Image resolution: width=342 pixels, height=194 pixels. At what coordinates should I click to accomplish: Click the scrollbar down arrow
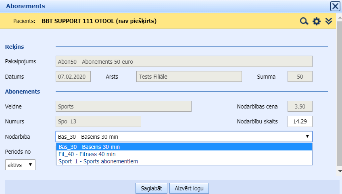[x=339, y=171]
